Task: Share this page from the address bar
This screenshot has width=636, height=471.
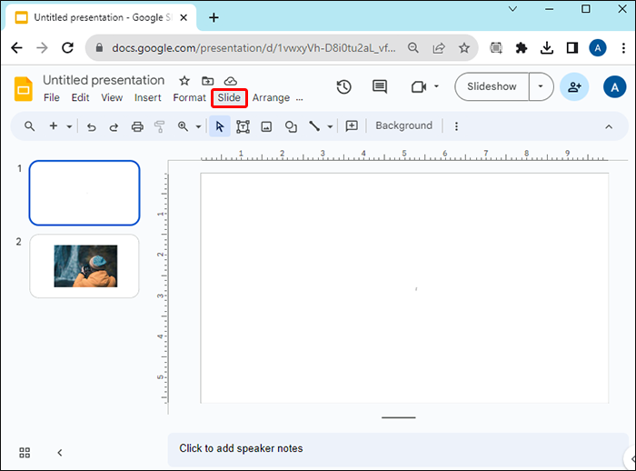Action: click(x=439, y=48)
